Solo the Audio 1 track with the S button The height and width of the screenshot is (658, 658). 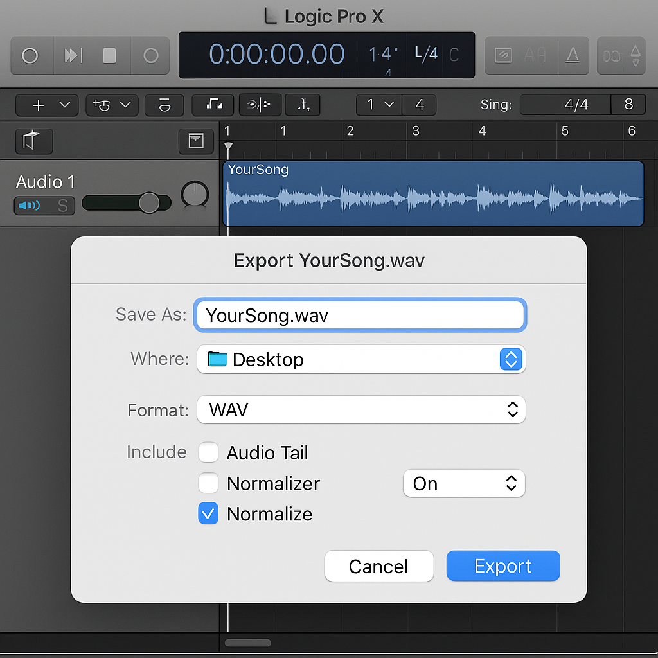(62, 206)
